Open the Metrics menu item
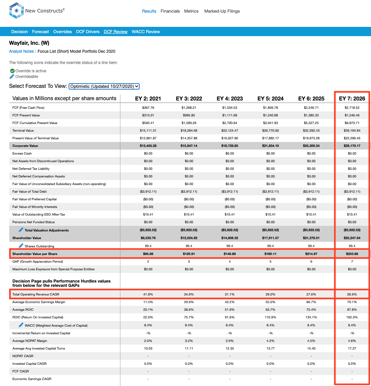 (191, 11)
